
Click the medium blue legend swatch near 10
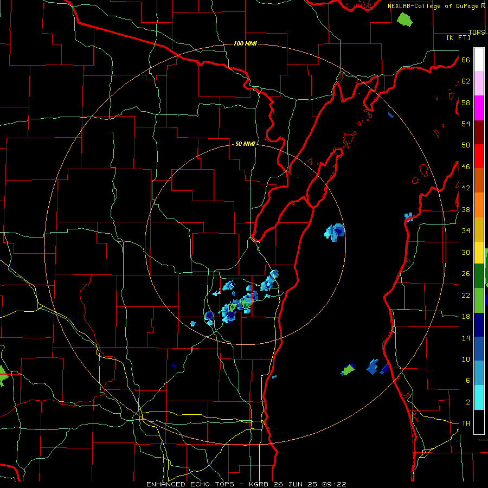click(479, 349)
